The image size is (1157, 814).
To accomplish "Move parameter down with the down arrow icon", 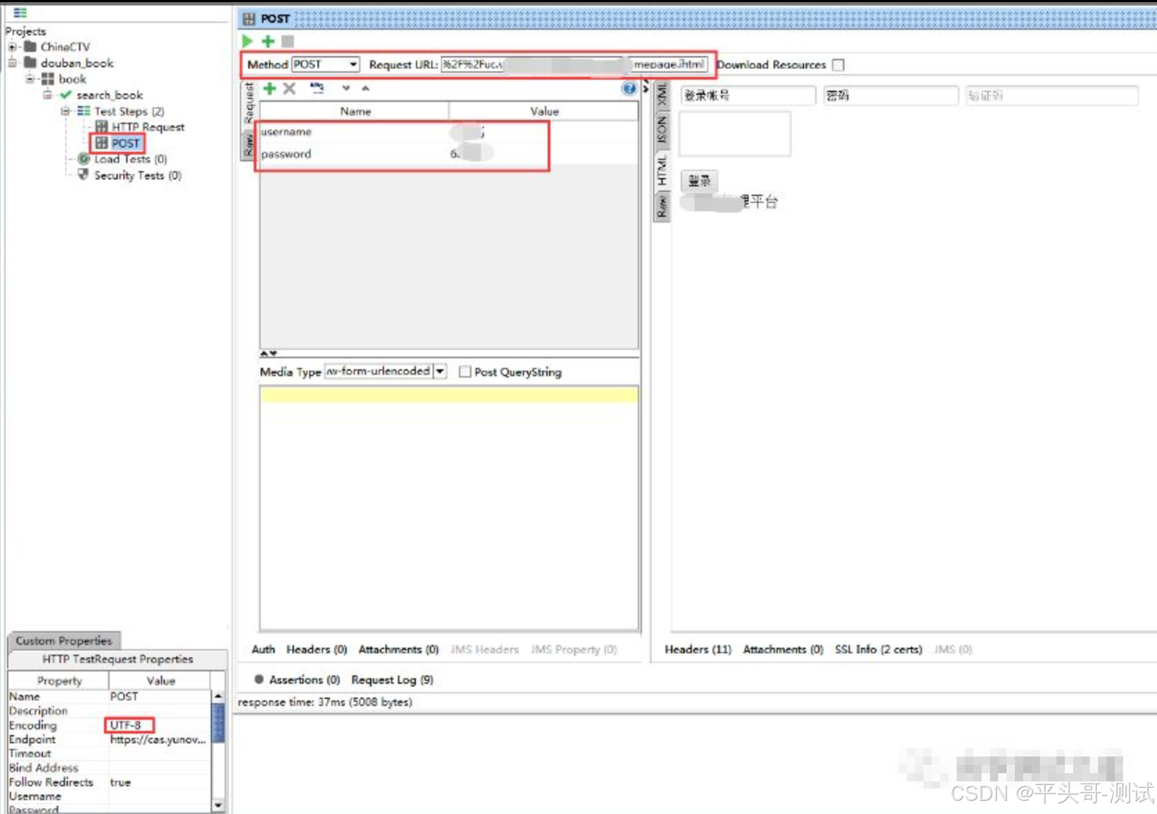I will 346,89.
